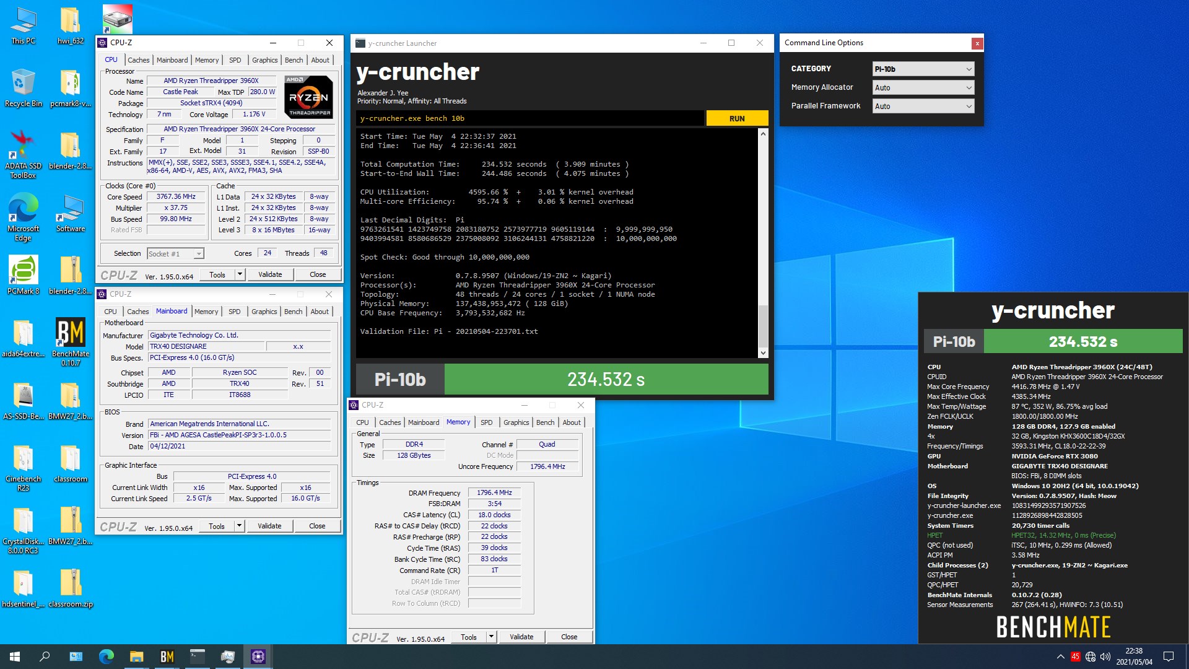Click BIOS date 04/12/2021 field
This screenshot has height=669, width=1189.
tap(239, 446)
